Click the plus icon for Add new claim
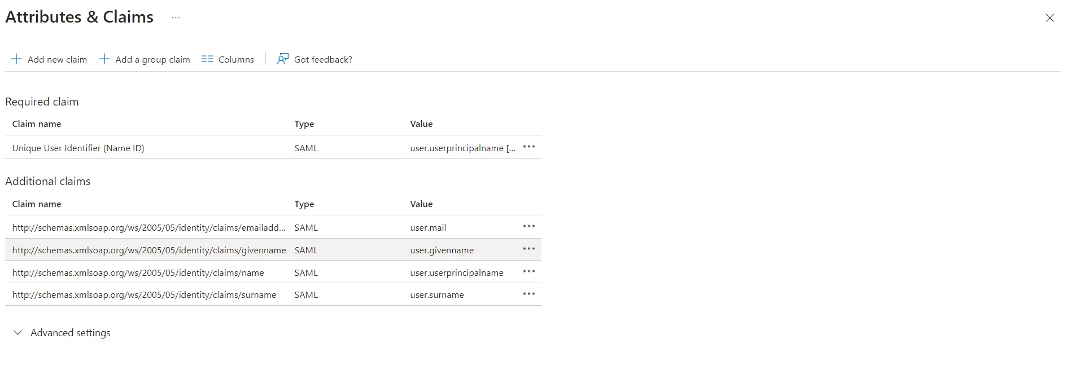Viewport: 1075px width, 365px height. (x=17, y=59)
